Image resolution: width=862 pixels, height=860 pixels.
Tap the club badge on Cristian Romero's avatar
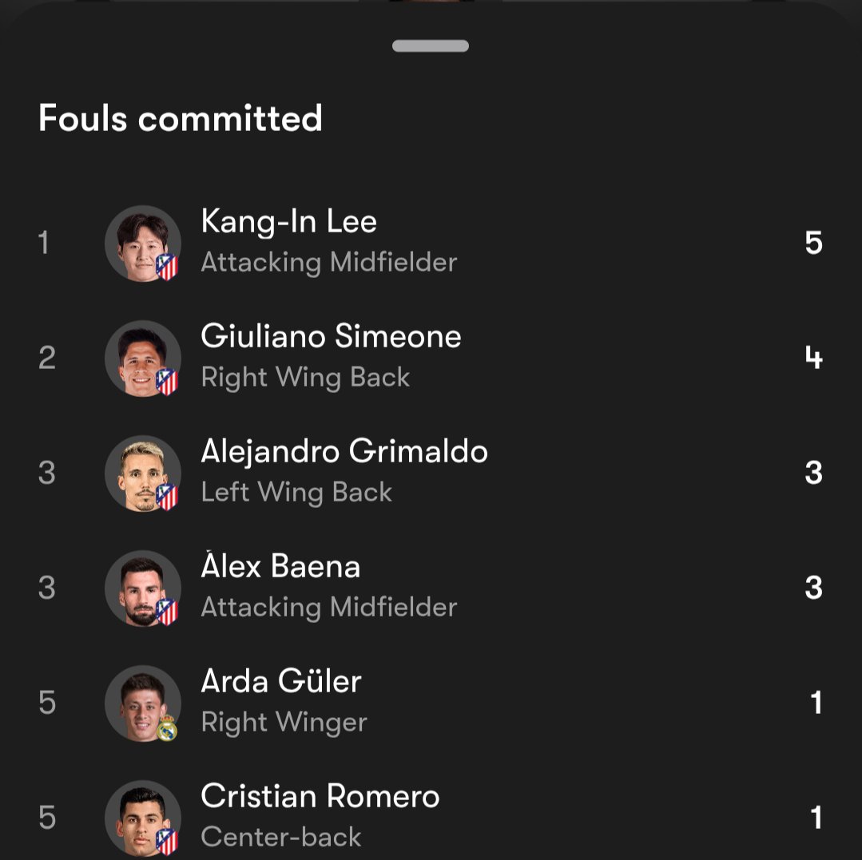[167, 842]
